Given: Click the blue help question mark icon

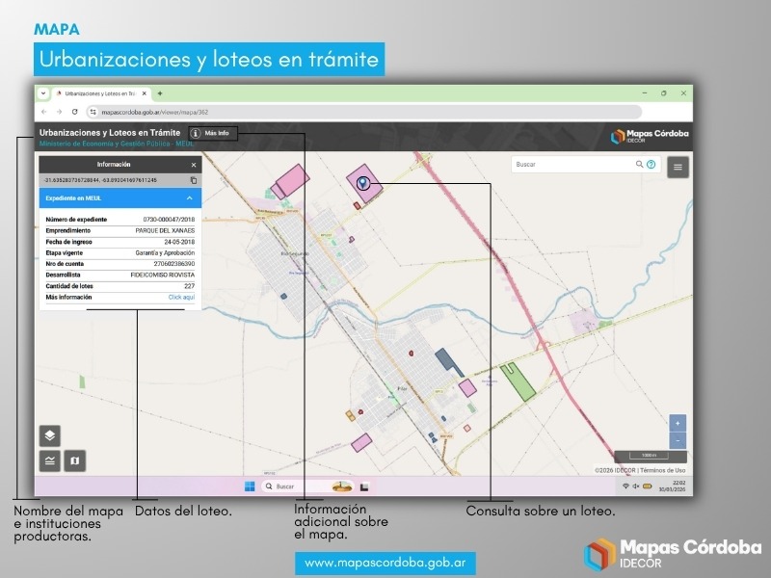Looking at the screenshot, I should click(x=651, y=165).
